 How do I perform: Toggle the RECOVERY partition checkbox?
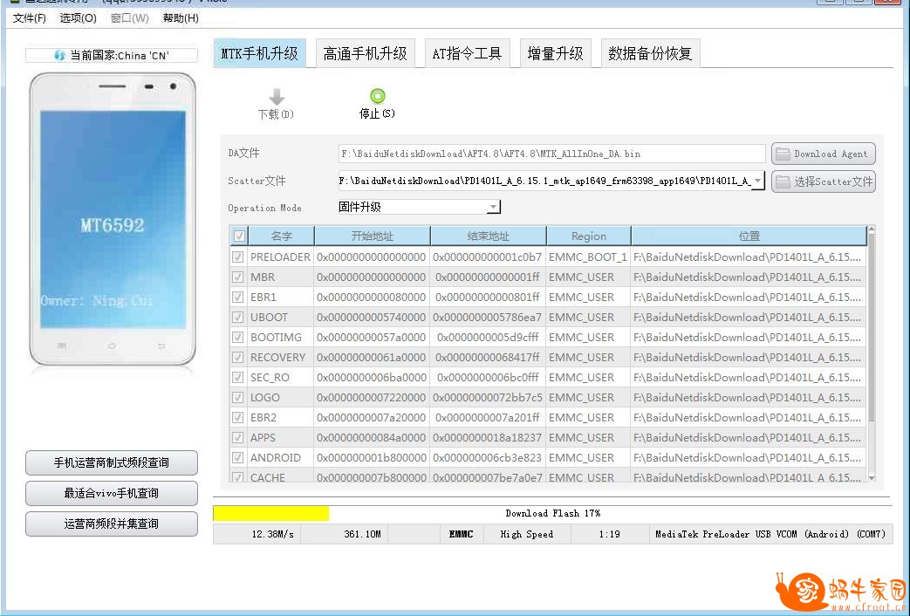click(238, 357)
